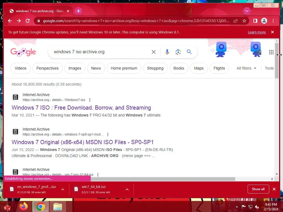
Task: Share this page from address bar
Action: [x=235, y=21]
